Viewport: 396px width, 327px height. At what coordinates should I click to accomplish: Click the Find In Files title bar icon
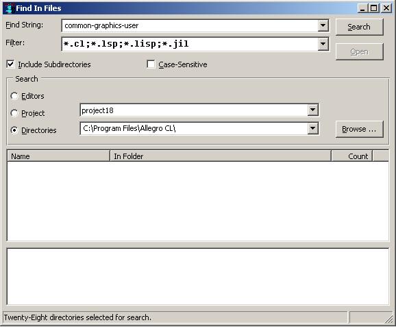pos(9,8)
